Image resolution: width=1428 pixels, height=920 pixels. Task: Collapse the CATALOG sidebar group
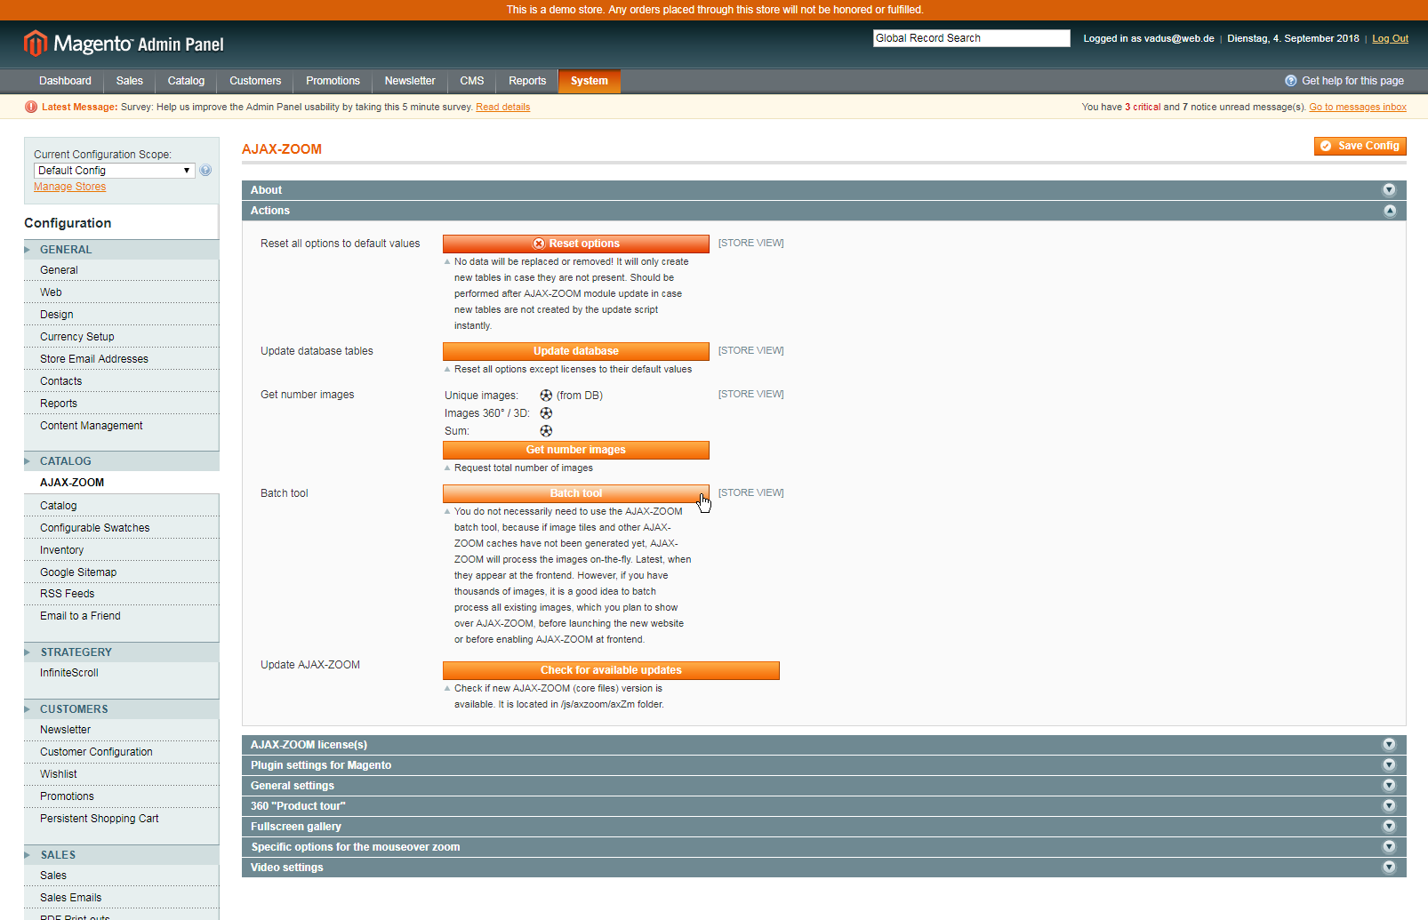pos(121,461)
